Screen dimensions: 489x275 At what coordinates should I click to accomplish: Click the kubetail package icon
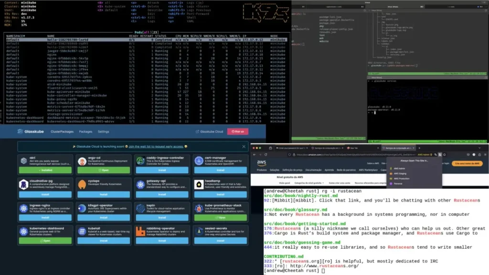click(x=82, y=232)
